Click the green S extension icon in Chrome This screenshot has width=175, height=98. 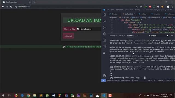pos(154,7)
